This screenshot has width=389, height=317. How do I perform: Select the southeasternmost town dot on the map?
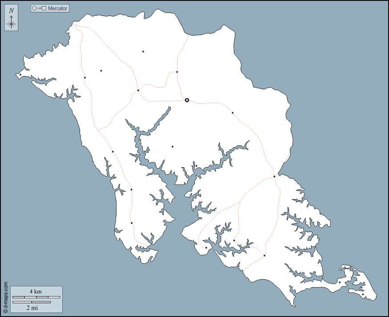click(x=363, y=294)
